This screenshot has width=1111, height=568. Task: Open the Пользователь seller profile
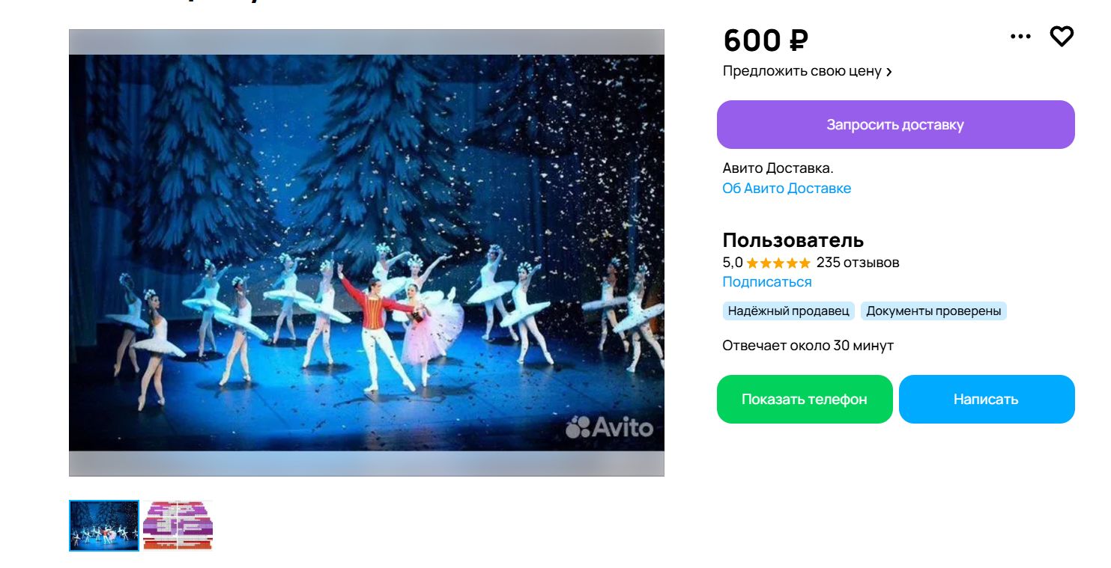(x=793, y=240)
